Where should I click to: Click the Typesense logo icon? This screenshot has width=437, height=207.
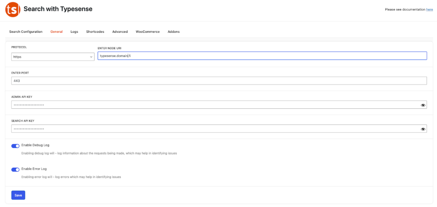click(13, 9)
